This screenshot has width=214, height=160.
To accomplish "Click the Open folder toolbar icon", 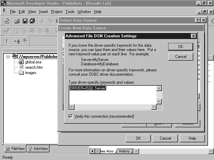I will pyautogui.click(x=17, y=21).
